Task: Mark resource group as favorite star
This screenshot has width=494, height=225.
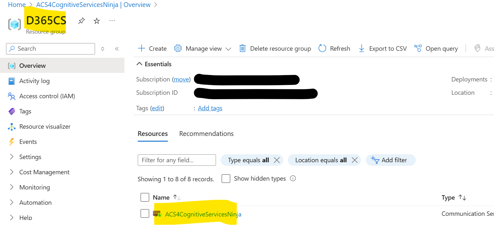Action: pos(97,21)
